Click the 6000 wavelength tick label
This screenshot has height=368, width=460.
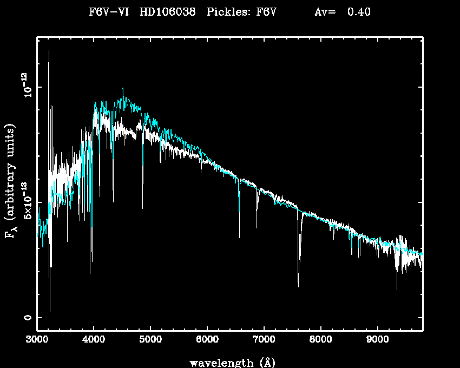tap(207, 340)
